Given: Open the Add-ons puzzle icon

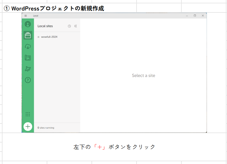Looking at the screenshot, I should tap(28, 69).
